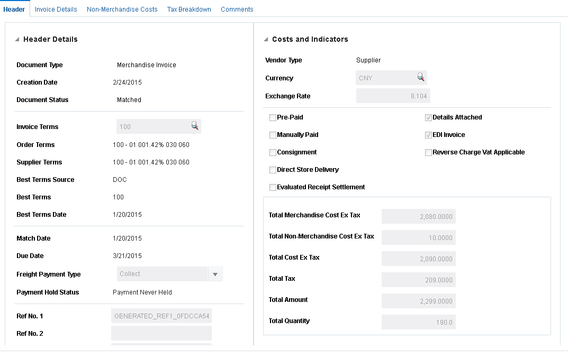The image size is (568, 358).
Task: Open the Invoice Terms lookup magnifier
Action: tap(195, 126)
